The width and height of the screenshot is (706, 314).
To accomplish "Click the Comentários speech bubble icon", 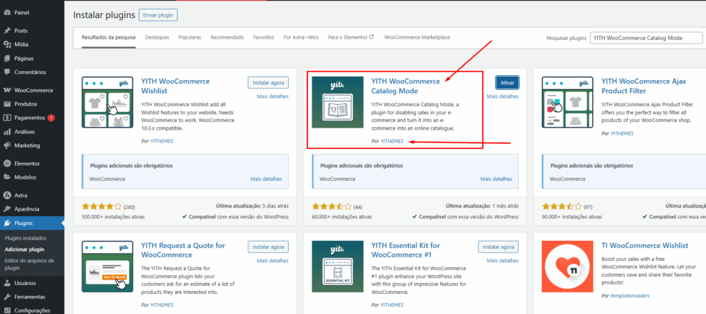I will (x=7, y=72).
